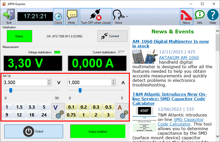Click the green Output enabled indicator

tap(98, 131)
